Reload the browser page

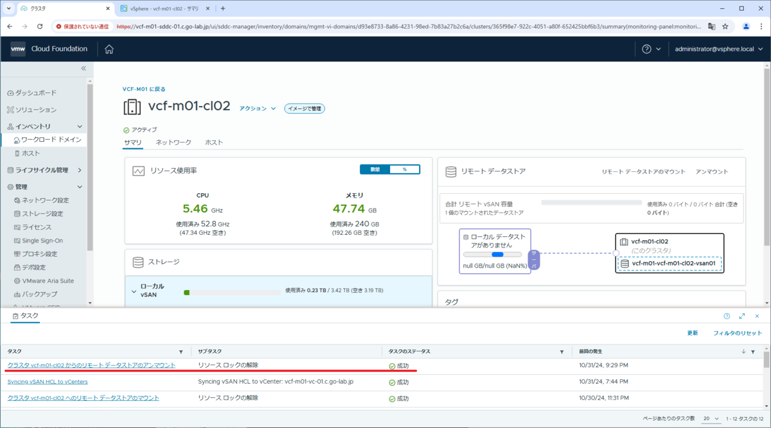pyautogui.click(x=40, y=27)
